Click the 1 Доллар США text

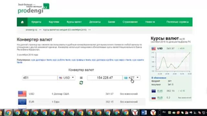click(60, 94)
